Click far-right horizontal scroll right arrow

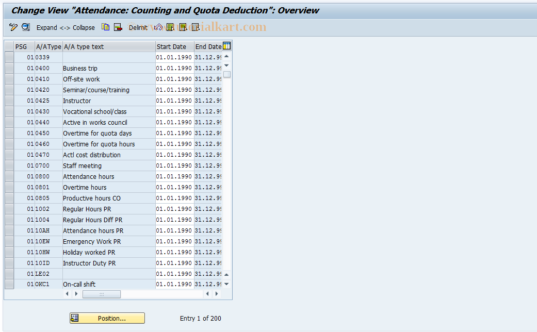(x=217, y=294)
